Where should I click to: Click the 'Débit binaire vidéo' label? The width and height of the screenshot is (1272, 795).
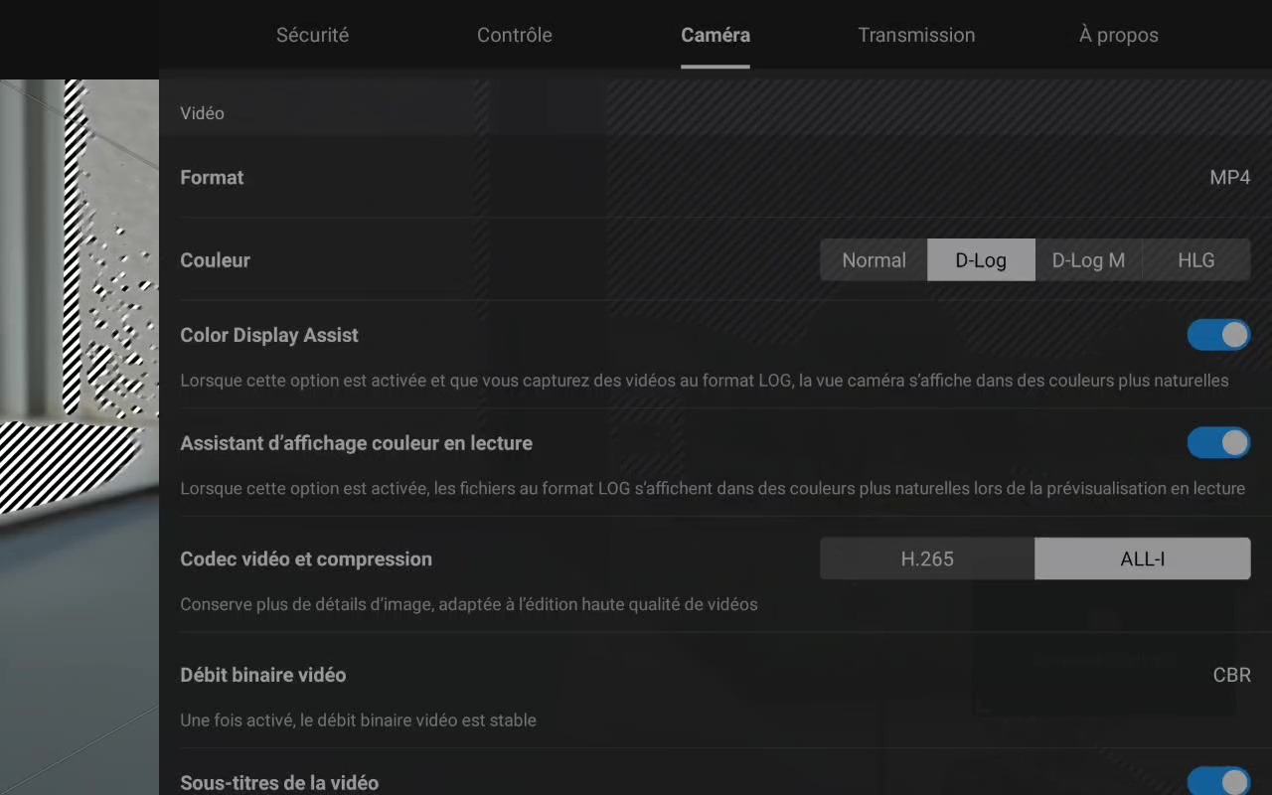coord(263,675)
